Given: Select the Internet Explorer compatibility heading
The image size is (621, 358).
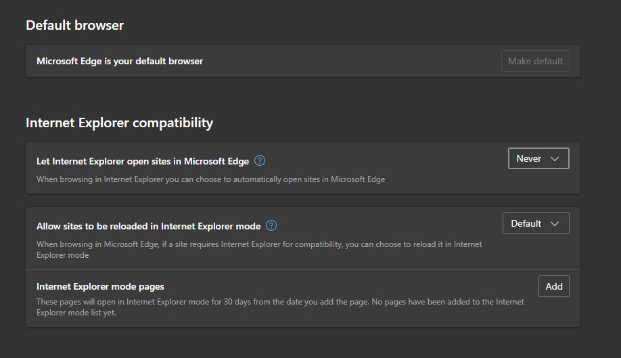Looking at the screenshot, I should [119, 122].
